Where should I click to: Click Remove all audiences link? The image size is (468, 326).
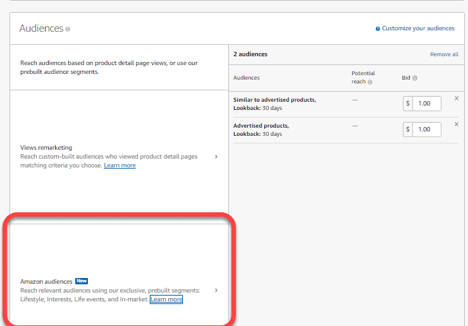click(x=444, y=54)
